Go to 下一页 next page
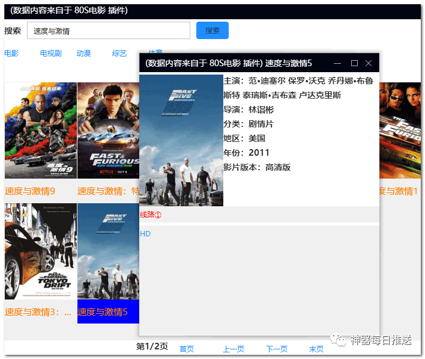425x359 pixels. coord(277,349)
